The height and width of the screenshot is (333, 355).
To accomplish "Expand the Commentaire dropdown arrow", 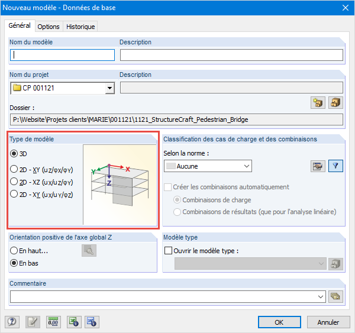I will (320, 296).
